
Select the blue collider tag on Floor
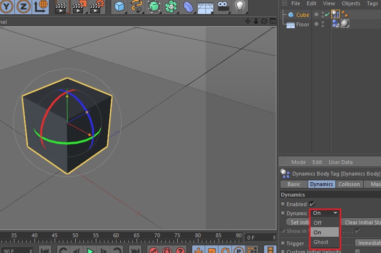pos(335,24)
